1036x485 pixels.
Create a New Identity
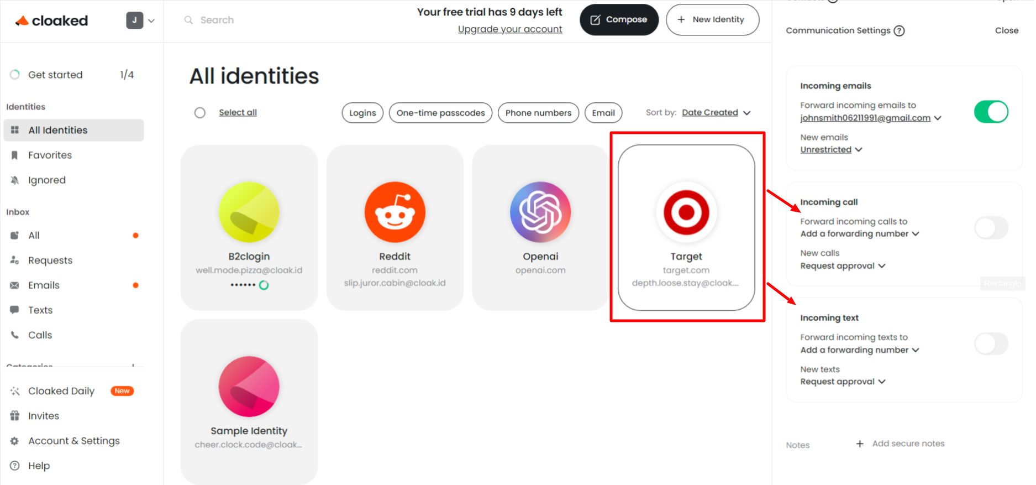(712, 19)
